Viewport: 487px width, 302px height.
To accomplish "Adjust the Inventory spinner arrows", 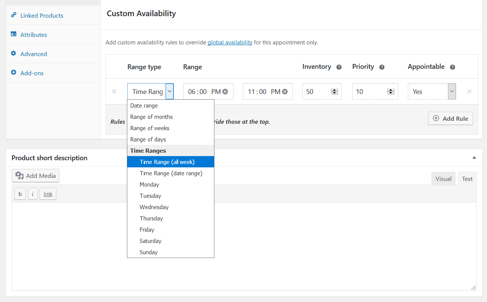I will (335, 91).
